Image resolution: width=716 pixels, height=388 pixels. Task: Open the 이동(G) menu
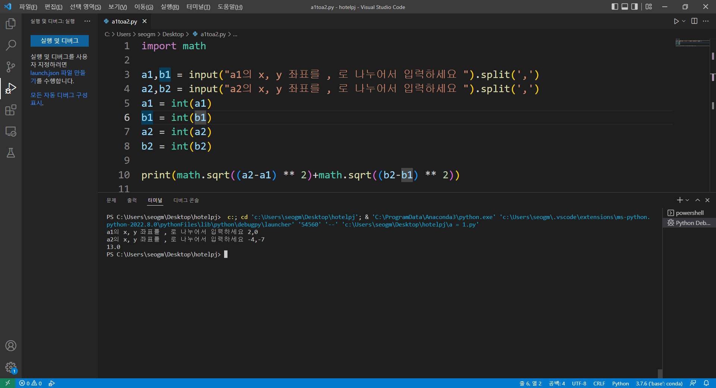coord(144,7)
